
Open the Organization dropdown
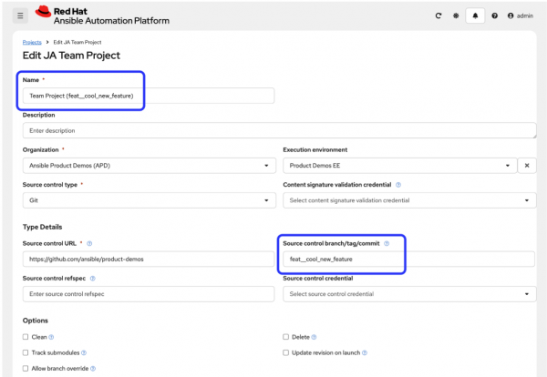click(x=150, y=166)
